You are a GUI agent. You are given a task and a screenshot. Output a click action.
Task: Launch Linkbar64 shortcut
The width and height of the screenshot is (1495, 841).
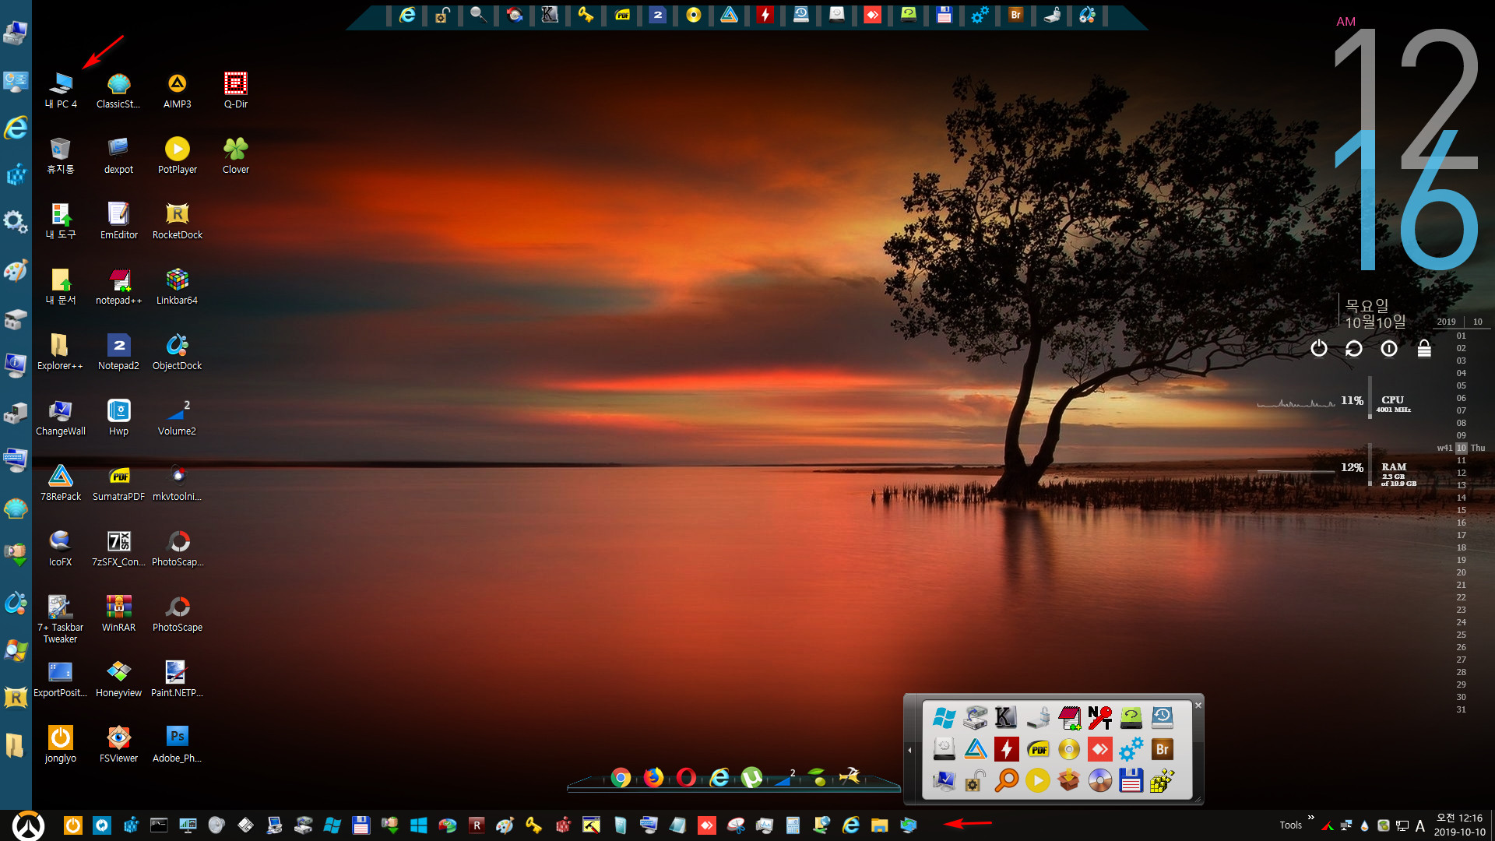coord(177,286)
